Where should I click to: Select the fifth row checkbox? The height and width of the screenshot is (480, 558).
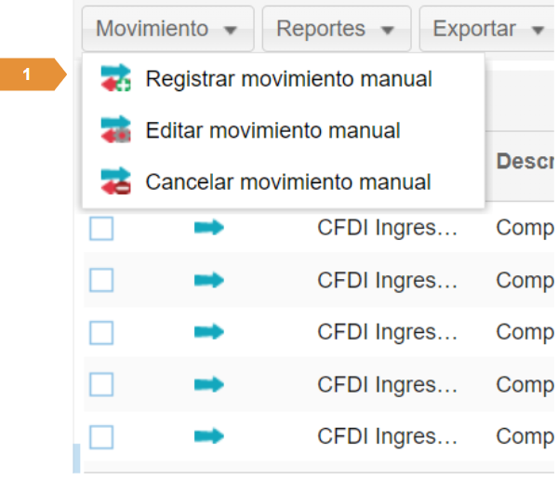pyautogui.click(x=101, y=436)
